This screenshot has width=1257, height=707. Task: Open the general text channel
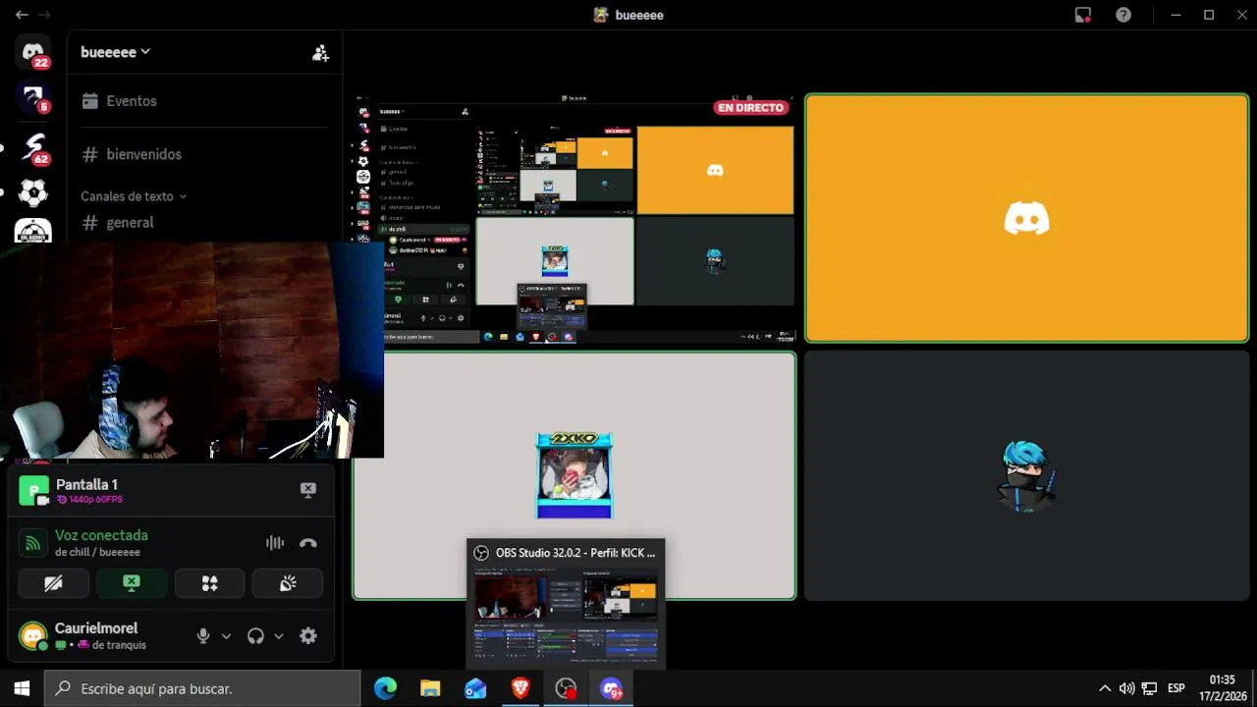point(204,223)
